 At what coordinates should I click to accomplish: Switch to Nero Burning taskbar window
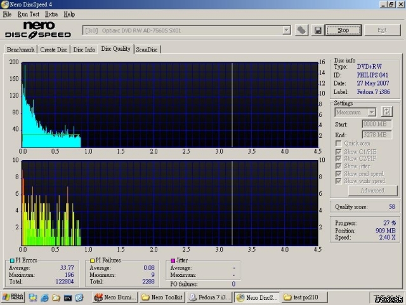pos(115,297)
